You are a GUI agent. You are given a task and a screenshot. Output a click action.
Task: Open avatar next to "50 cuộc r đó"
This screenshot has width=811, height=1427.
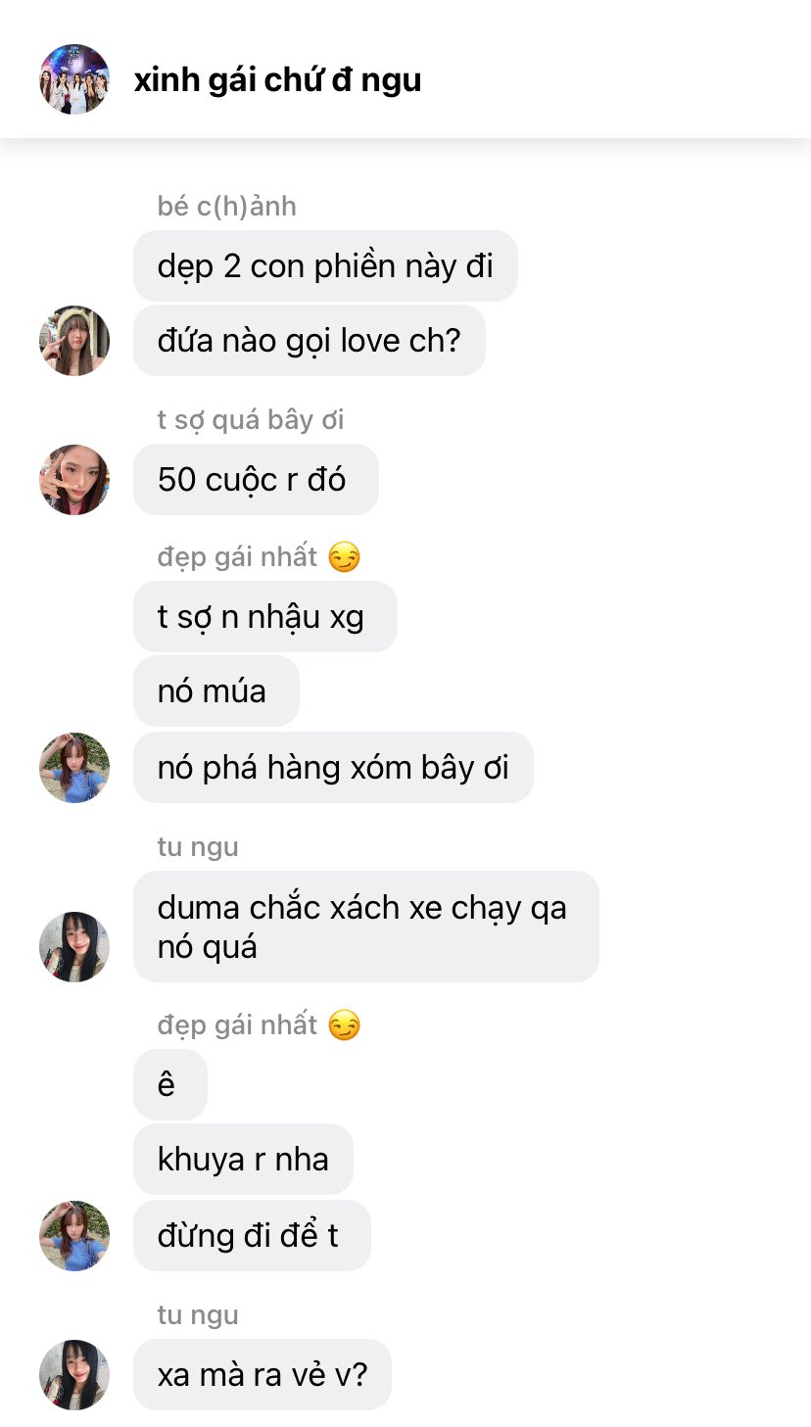(x=74, y=480)
